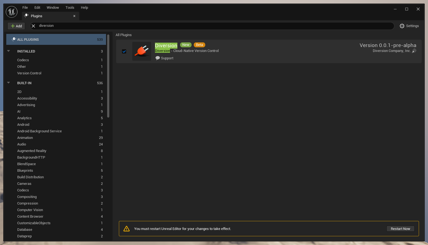Click the New badge on Diversion

(186, 45)
